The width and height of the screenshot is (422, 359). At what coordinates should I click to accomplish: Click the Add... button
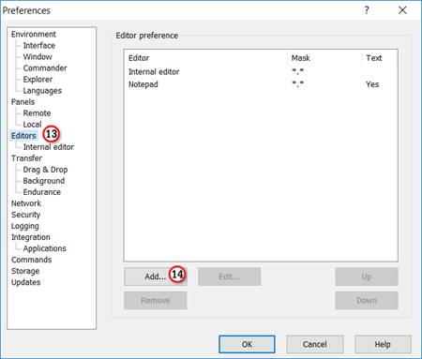tap(156, 277)
